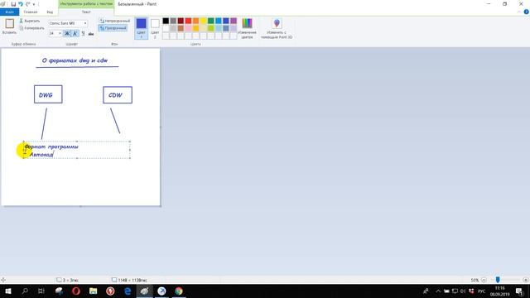The width and height of the screenshot is (530, 298).
Task: Pick the brown color swatch
Action: coord(181,28)
